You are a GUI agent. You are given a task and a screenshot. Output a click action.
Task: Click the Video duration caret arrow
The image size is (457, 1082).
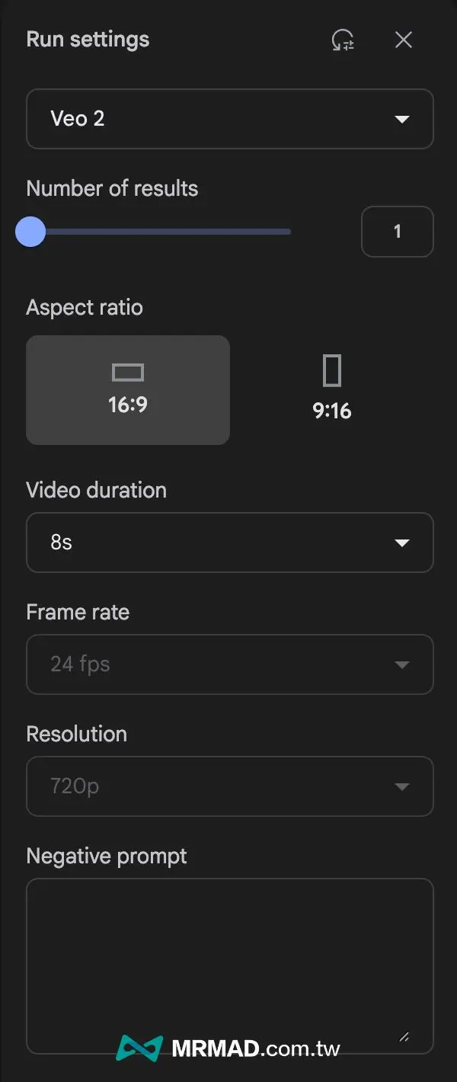[401, 543]
